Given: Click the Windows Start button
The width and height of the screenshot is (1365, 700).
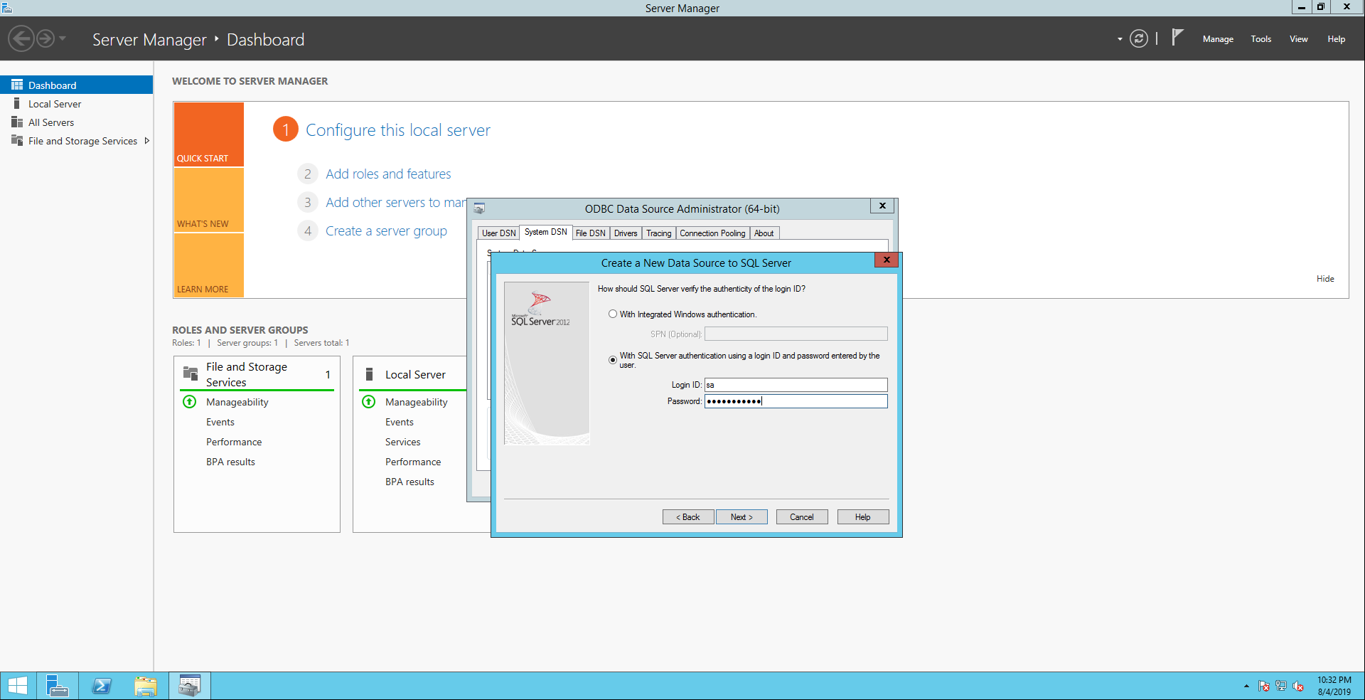Looking at the screenshot, I should 18,686.
